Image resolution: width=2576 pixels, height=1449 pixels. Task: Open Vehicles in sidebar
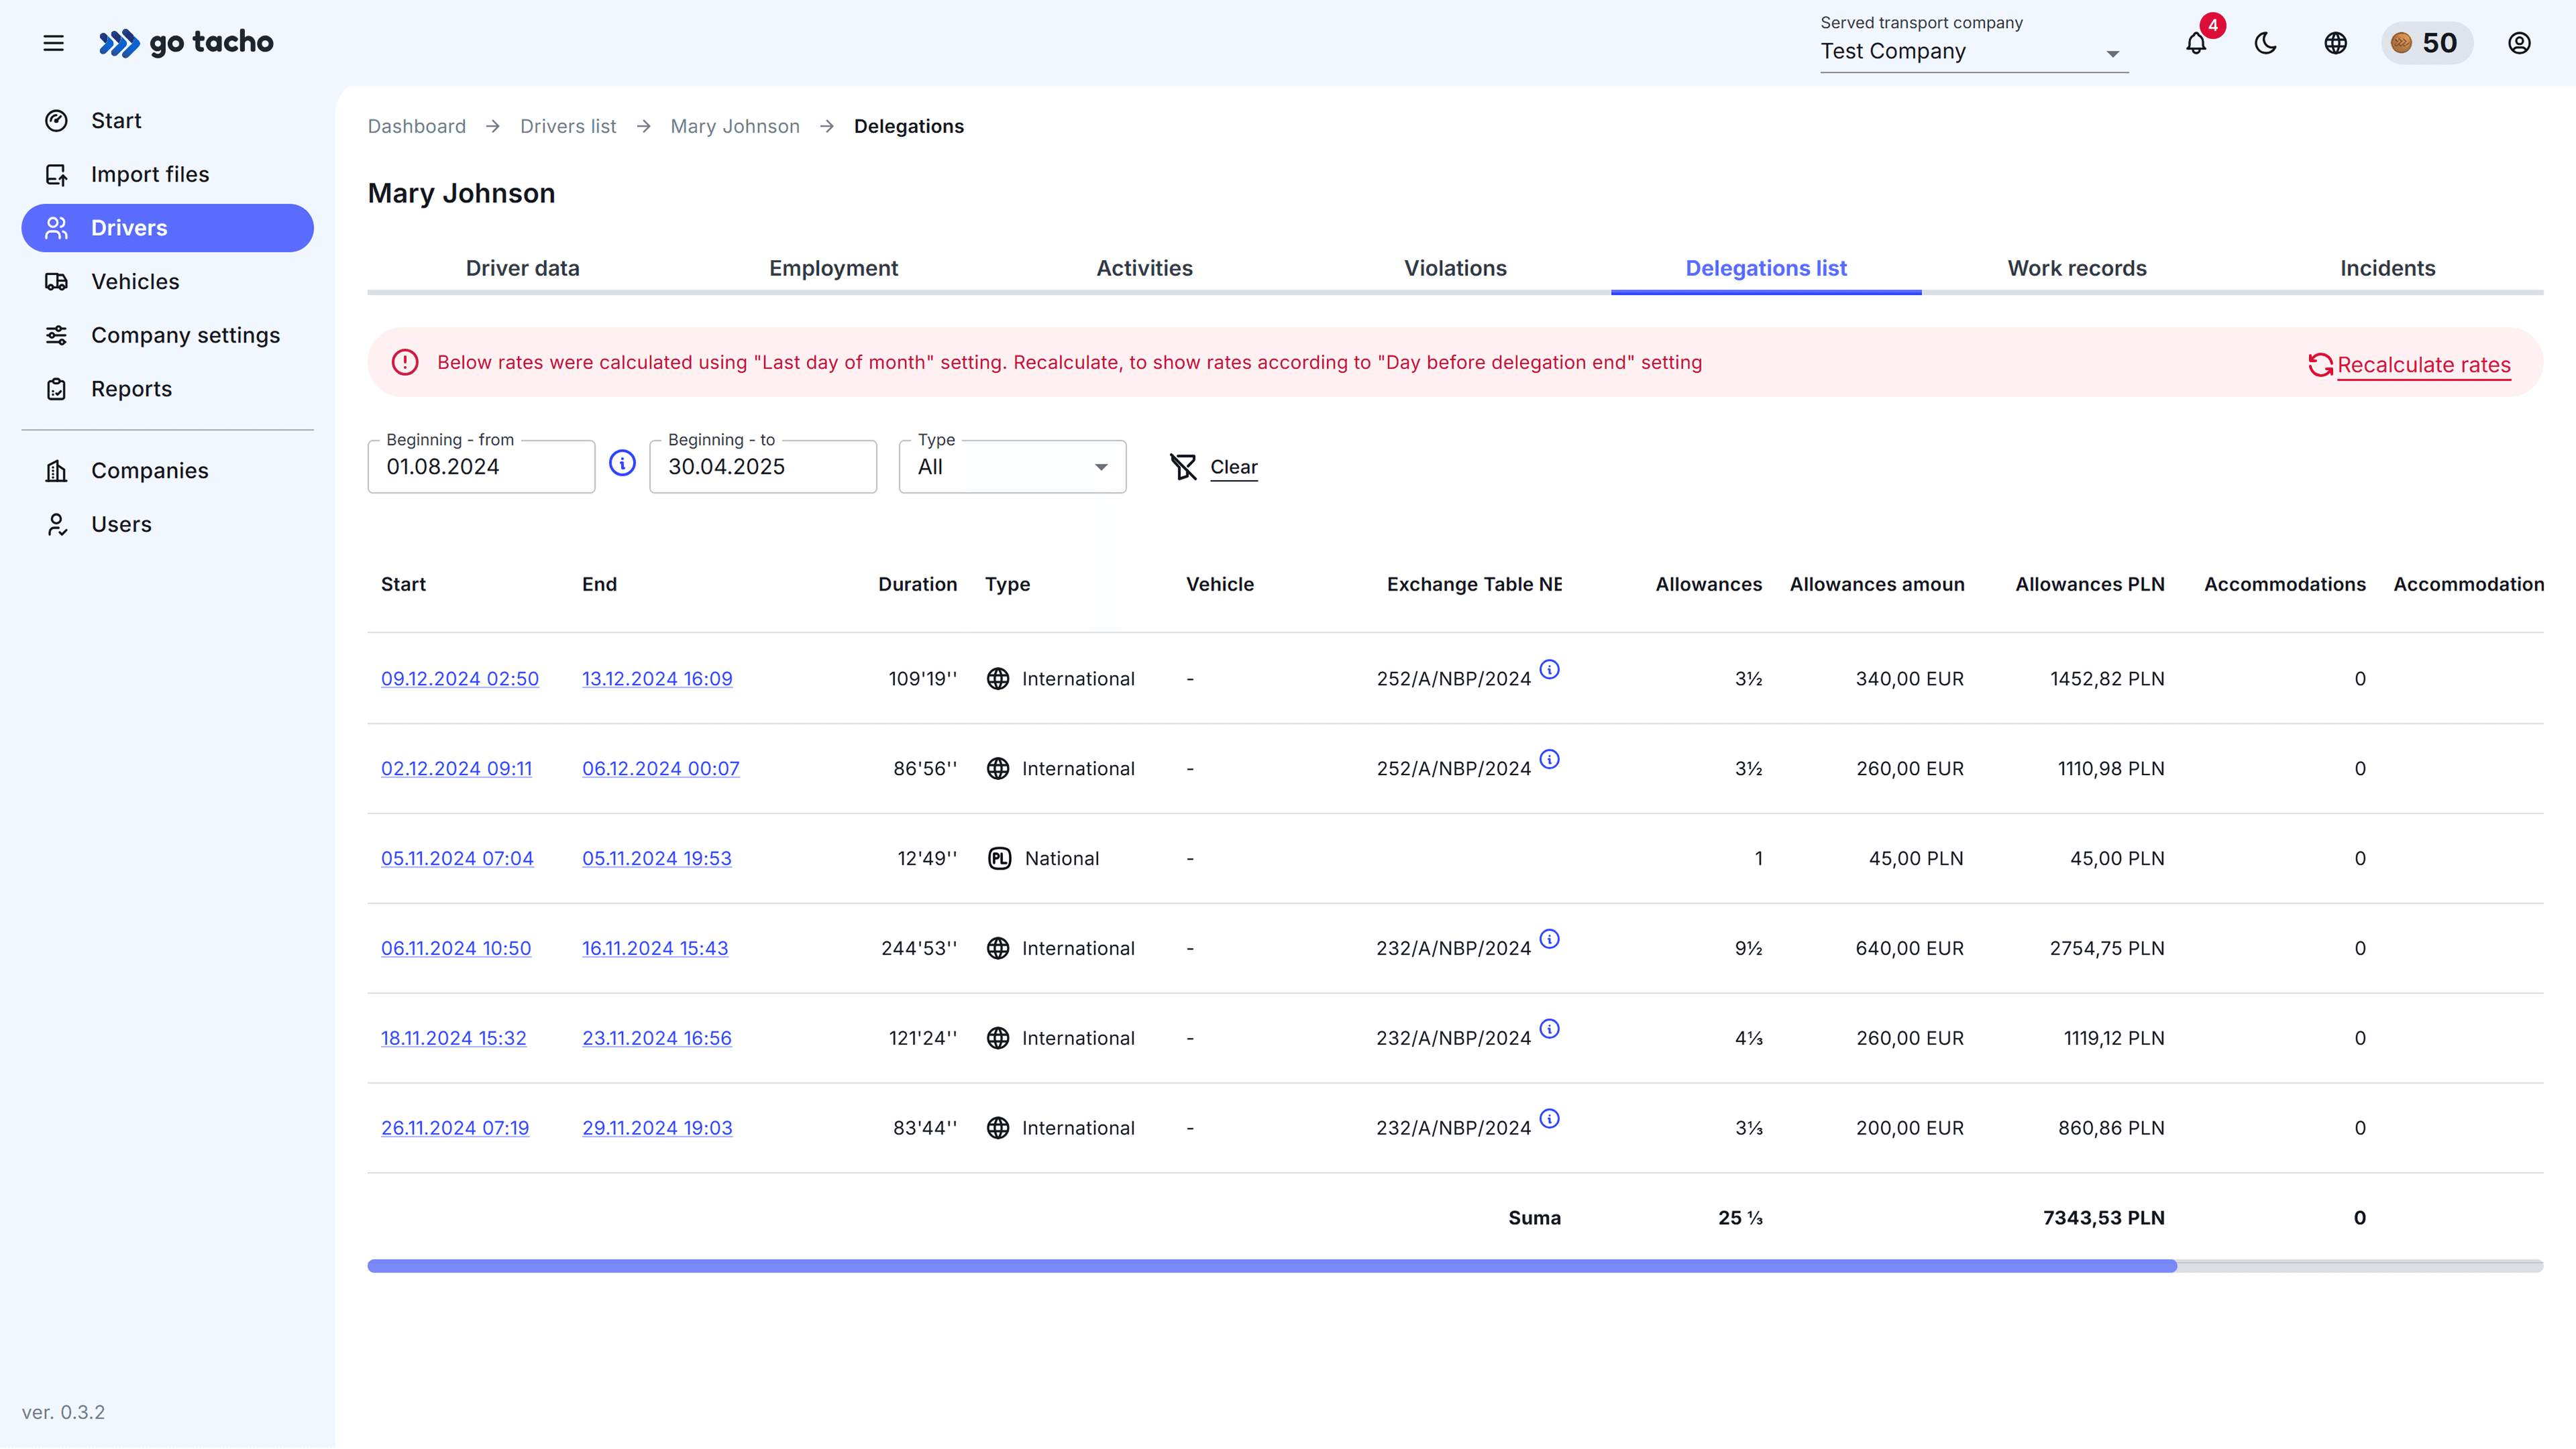(168, 282)
